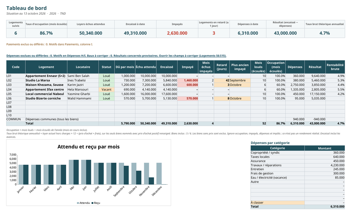Select the Catégorie header cell
The image size is (351, 215).
pyautogui.click(x=277, y=148)
